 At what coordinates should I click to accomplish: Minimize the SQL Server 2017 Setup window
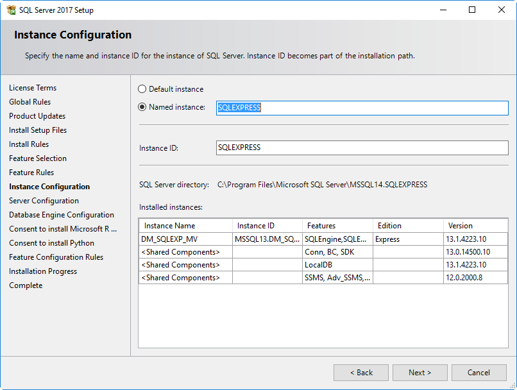[x=443, y=10]
